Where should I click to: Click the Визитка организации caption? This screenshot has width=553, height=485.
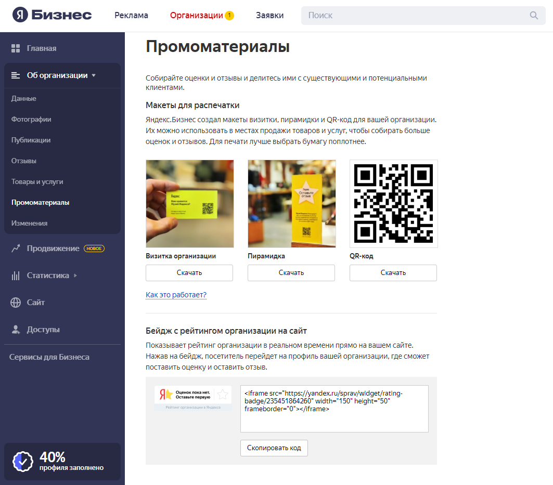(181, 256)
